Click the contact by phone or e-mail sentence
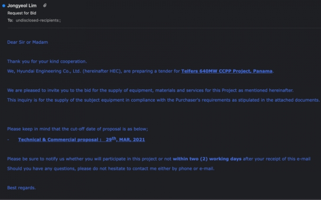This screenshot has height=200, width=321. pos(111,168)
